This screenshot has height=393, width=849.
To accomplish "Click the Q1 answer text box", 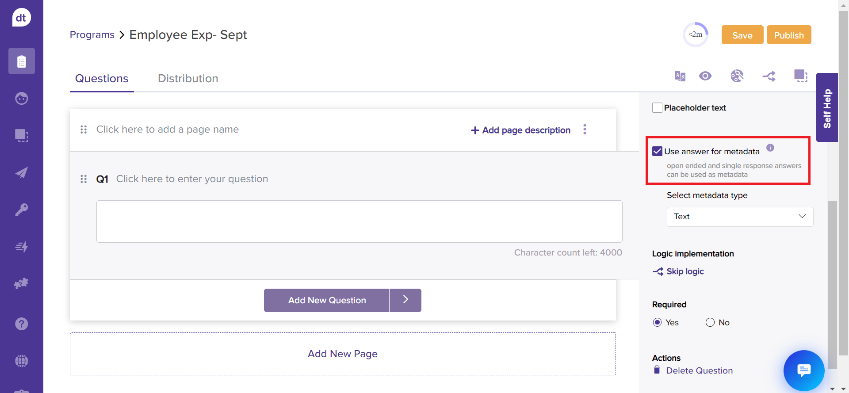I will pos(359,221).
